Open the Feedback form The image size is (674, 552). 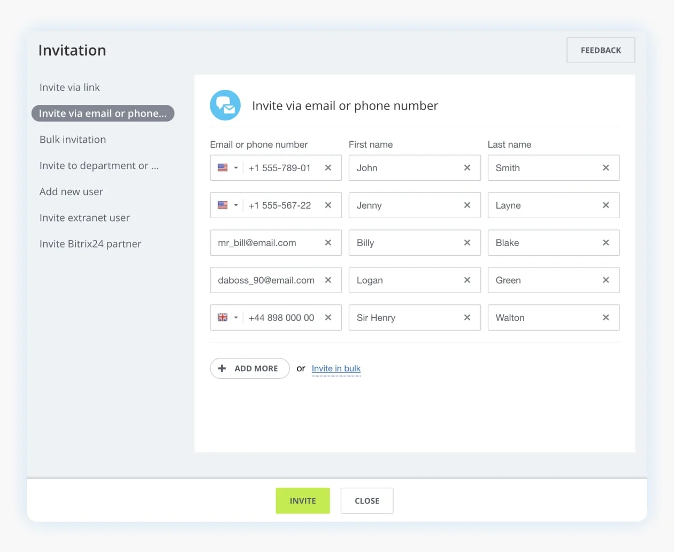tap(601, 50)
